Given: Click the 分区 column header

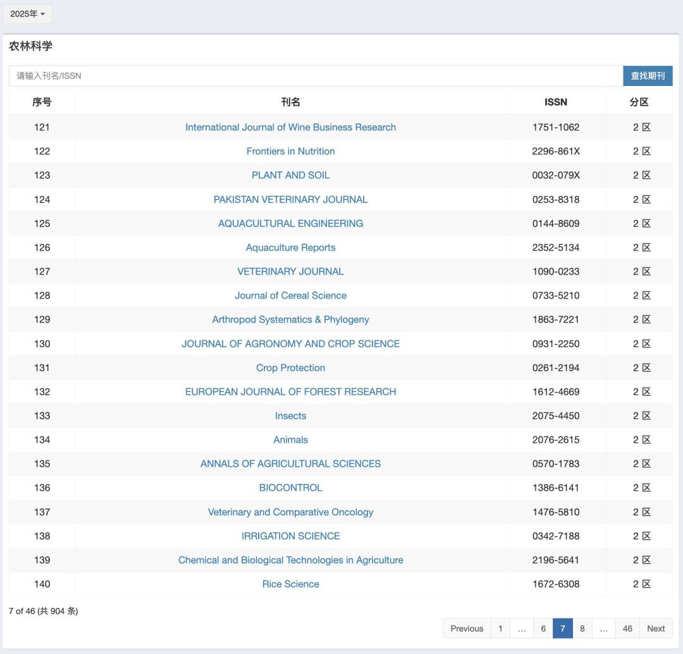Looking at the screenshot, I should (639, 102).
